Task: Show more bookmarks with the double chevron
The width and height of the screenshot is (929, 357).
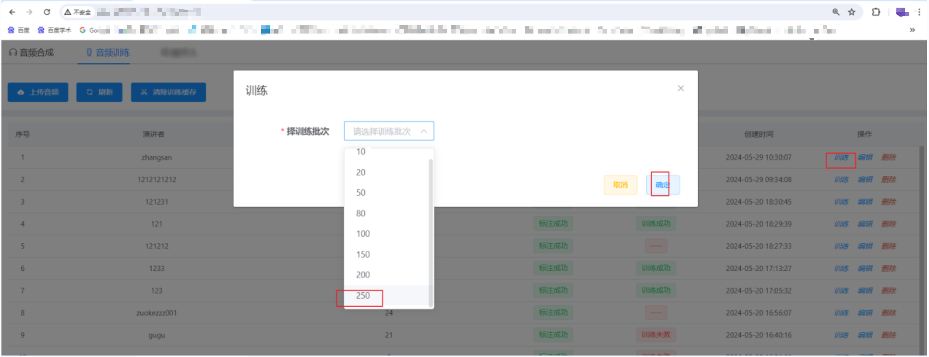Action: click(912, 30)
